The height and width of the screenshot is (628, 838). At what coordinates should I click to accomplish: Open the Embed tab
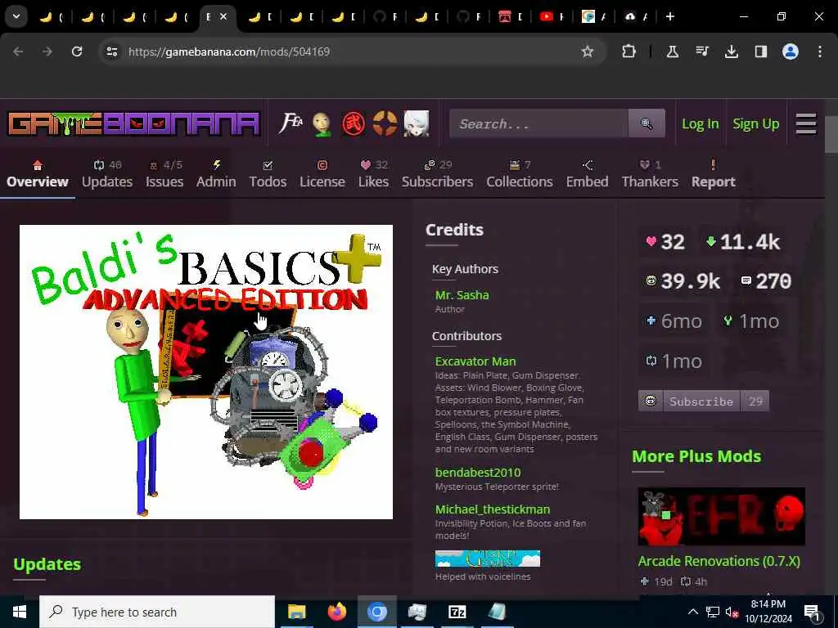(588, 174)
